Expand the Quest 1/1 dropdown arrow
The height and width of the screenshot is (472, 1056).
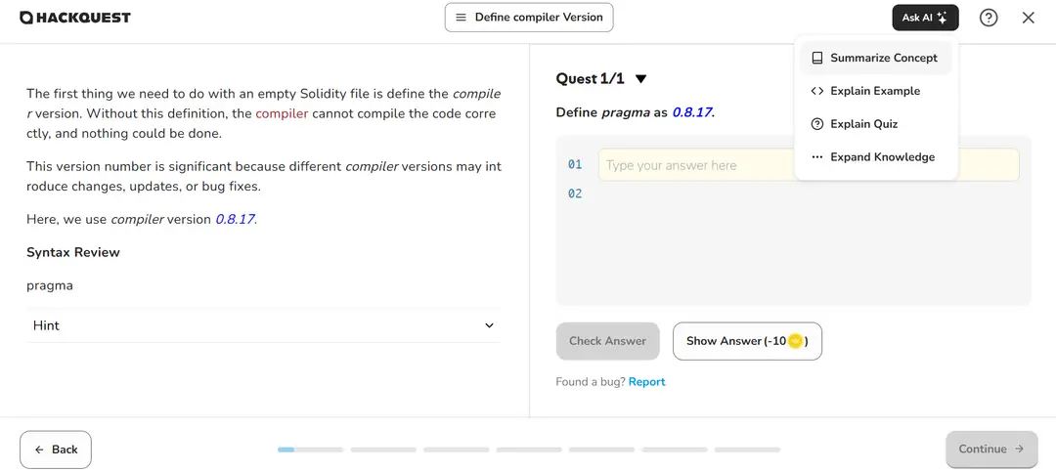641,79
